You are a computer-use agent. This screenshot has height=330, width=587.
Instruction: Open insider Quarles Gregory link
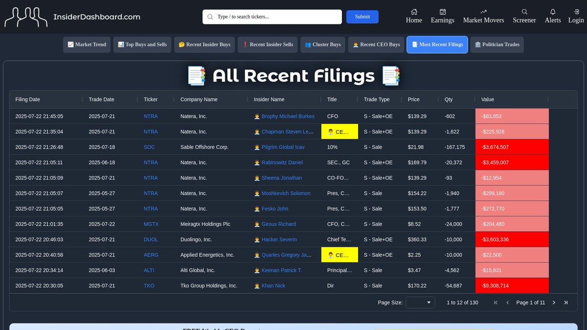(x=287, y=255)
